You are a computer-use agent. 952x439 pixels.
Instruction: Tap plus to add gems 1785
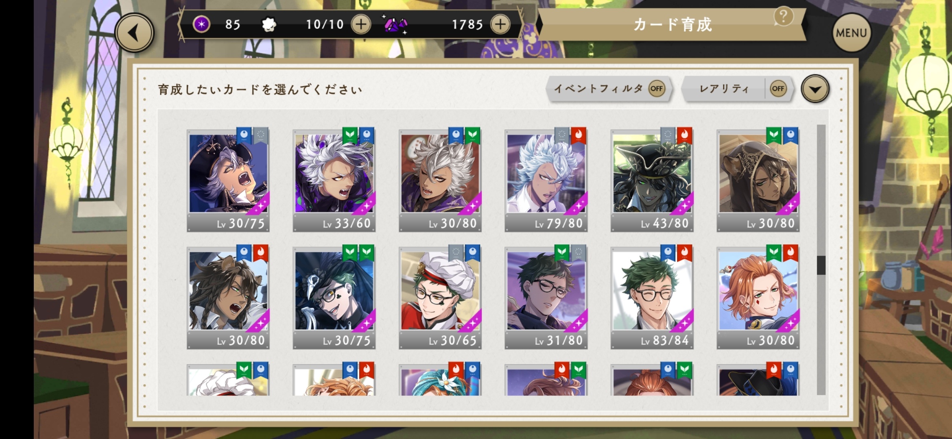500,24
